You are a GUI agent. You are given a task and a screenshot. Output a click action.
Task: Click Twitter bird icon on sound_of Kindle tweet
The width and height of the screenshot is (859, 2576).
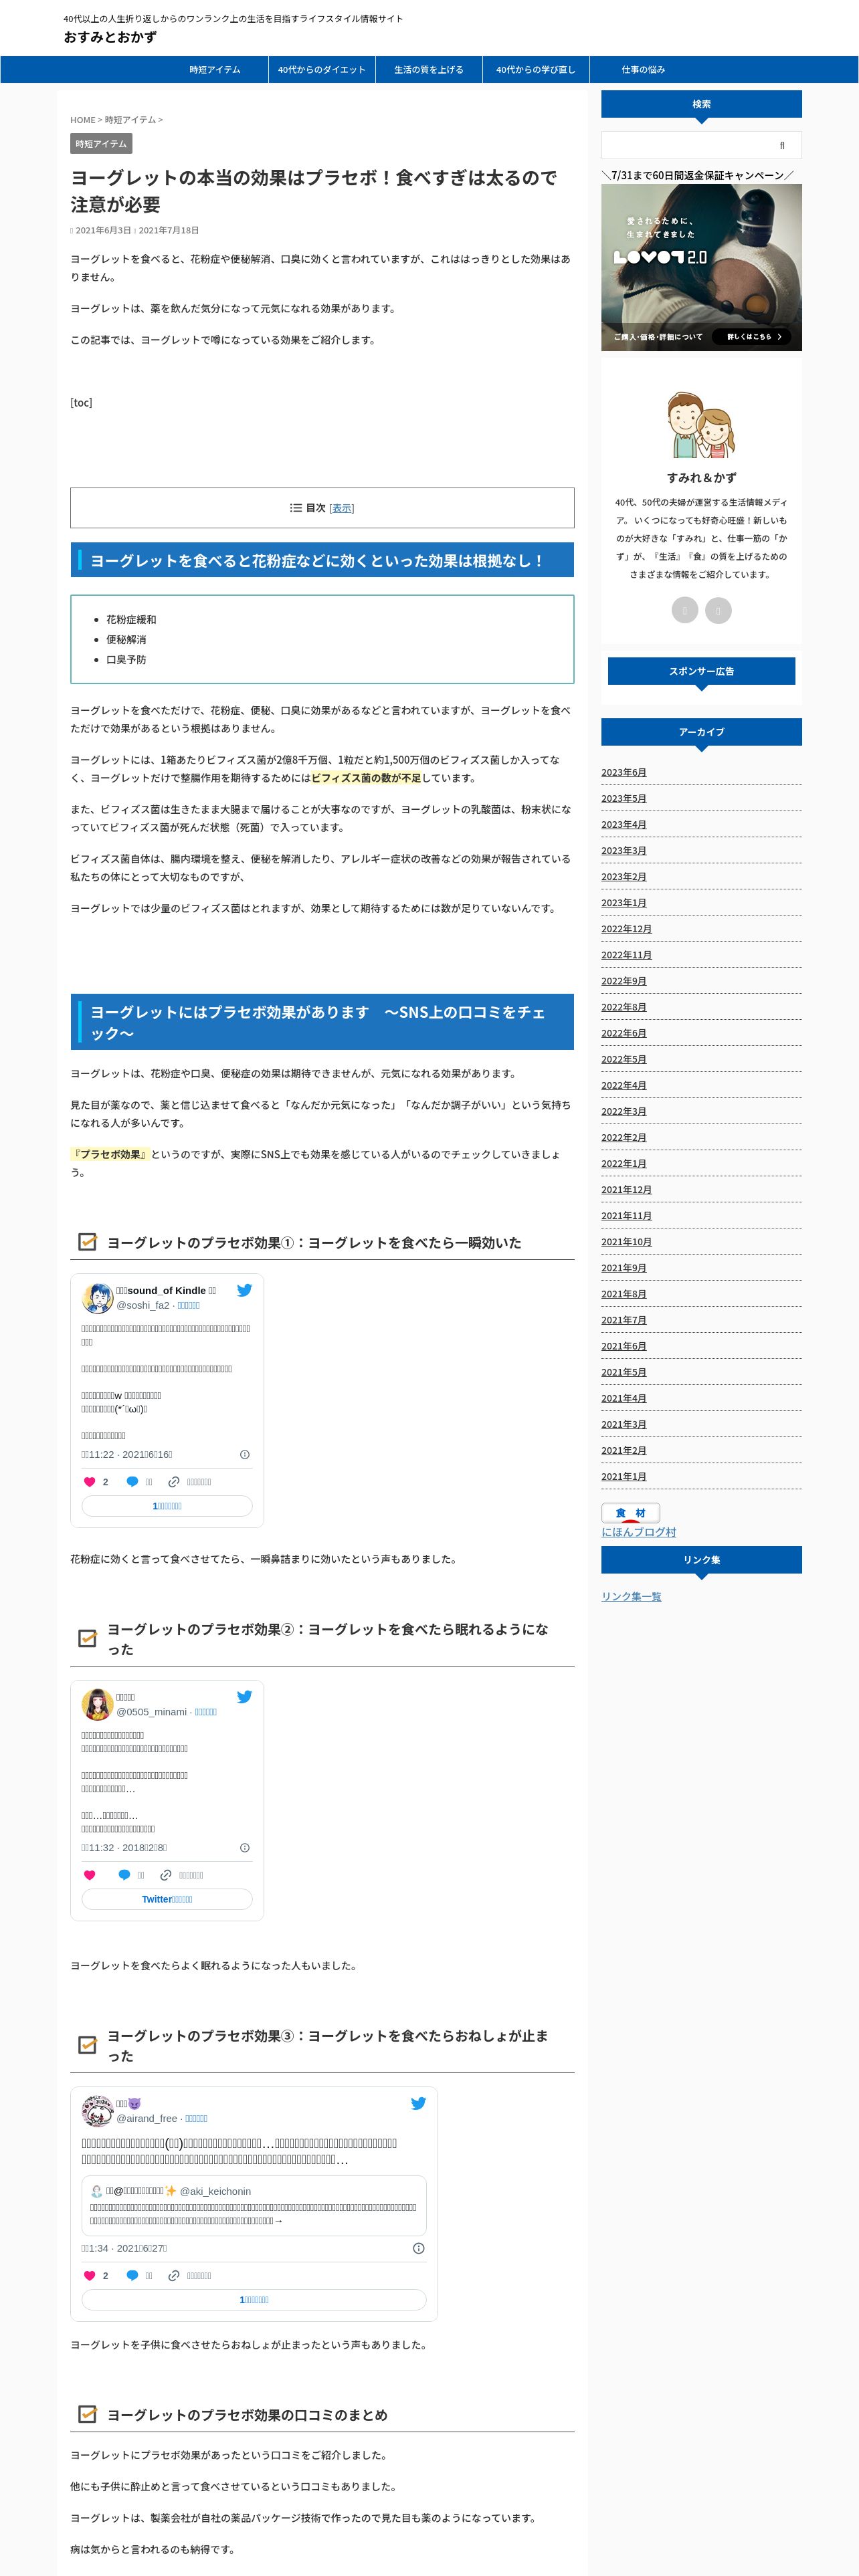(x=244, y=1290)
